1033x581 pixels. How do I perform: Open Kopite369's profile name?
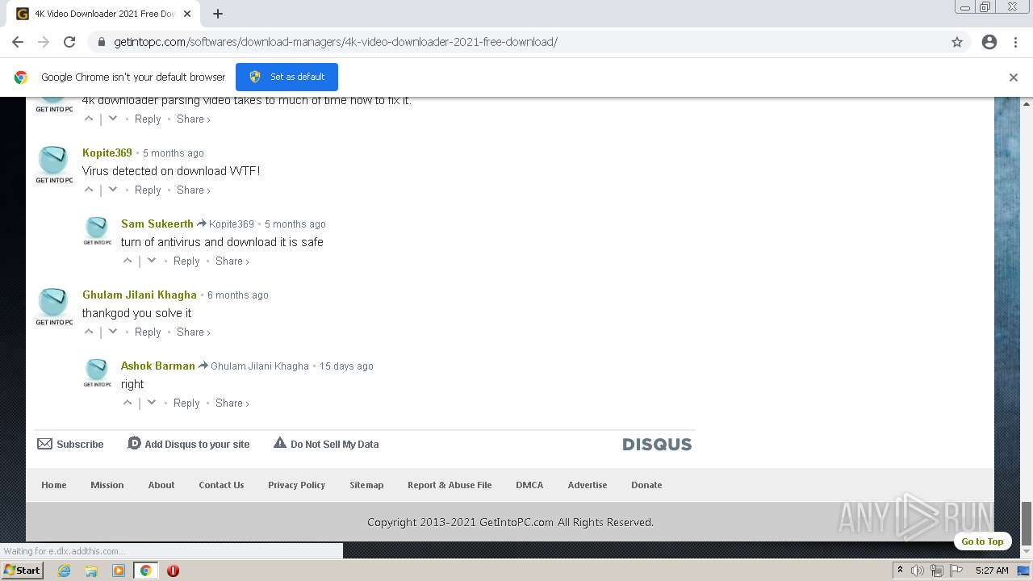coord(107,153)
